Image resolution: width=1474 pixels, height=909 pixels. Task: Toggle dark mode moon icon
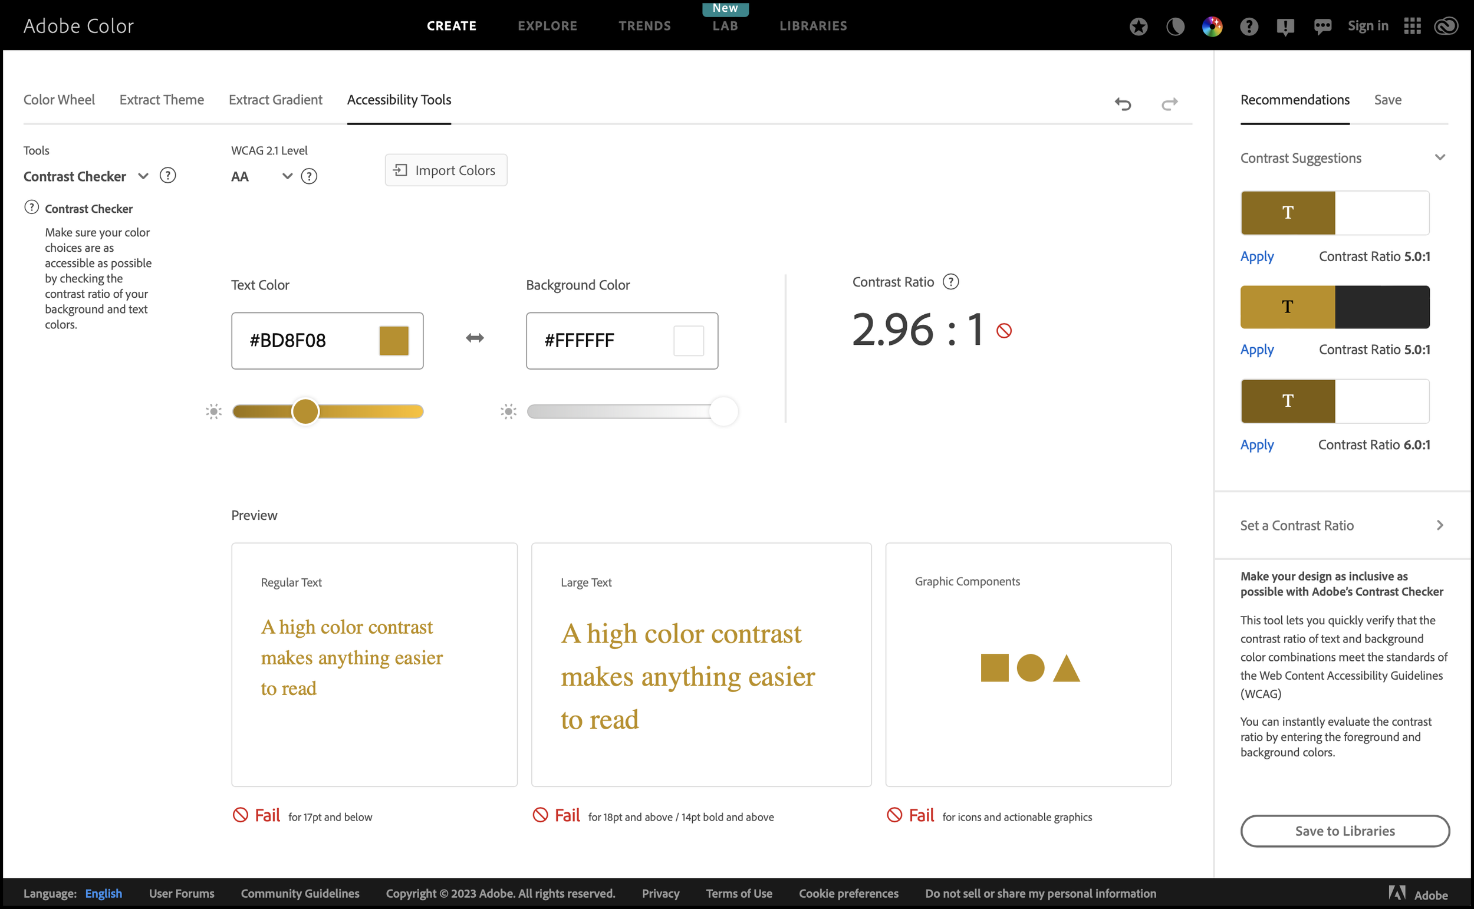1174,26
